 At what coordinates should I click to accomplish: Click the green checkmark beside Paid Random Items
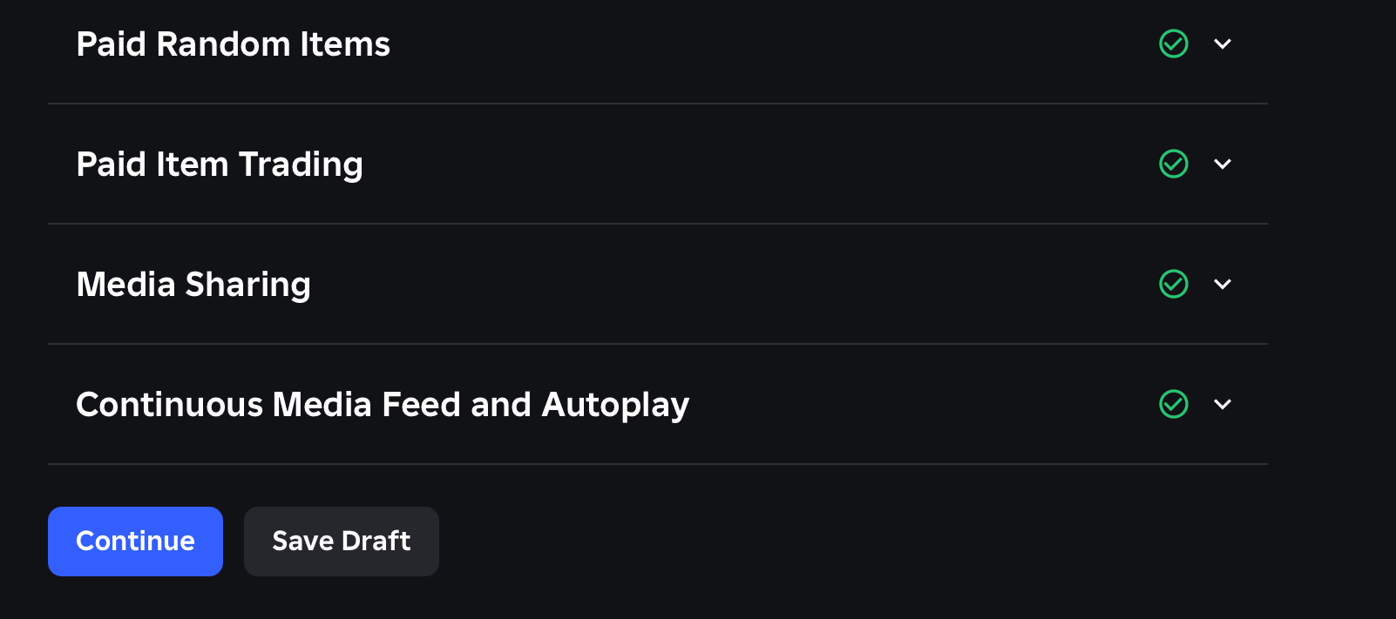tap(1174, 44)
